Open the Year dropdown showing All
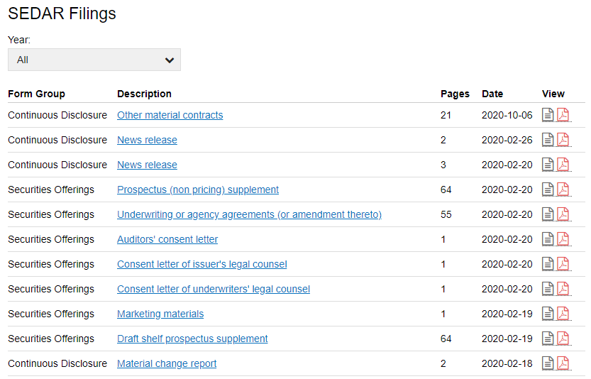This screenshot has height=379, width=591. (x=94, y=60)
